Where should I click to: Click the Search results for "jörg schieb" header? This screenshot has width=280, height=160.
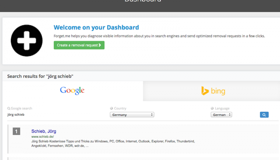click(x=40, y=76)
